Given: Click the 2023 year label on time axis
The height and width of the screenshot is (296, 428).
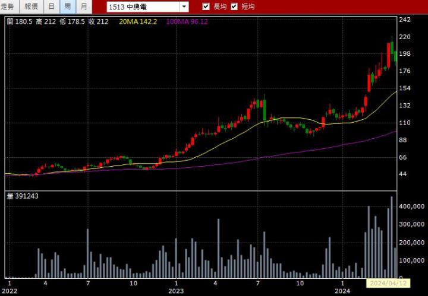Looking at the screenshot, I should coord(176,291).
